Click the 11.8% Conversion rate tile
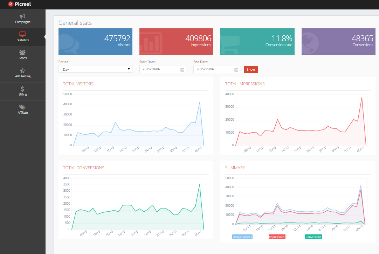Image resolution: width=379 pixels, height=254 pixels. tap(257, 42)
